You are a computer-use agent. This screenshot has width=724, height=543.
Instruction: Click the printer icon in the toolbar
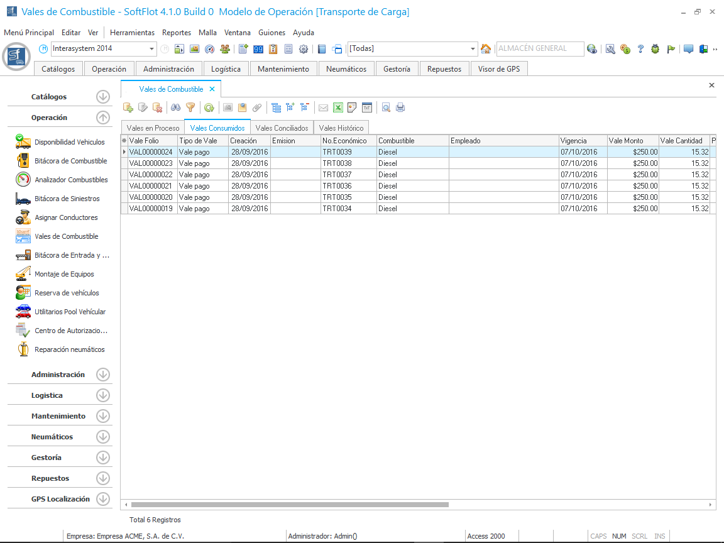pyautogui.click(x=400, y=107)
